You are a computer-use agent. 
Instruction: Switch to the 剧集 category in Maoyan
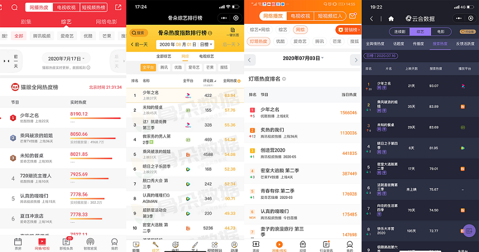point(26,22)
